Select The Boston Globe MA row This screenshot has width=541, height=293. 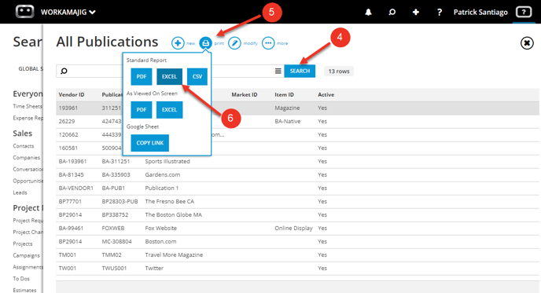point(297,214)
